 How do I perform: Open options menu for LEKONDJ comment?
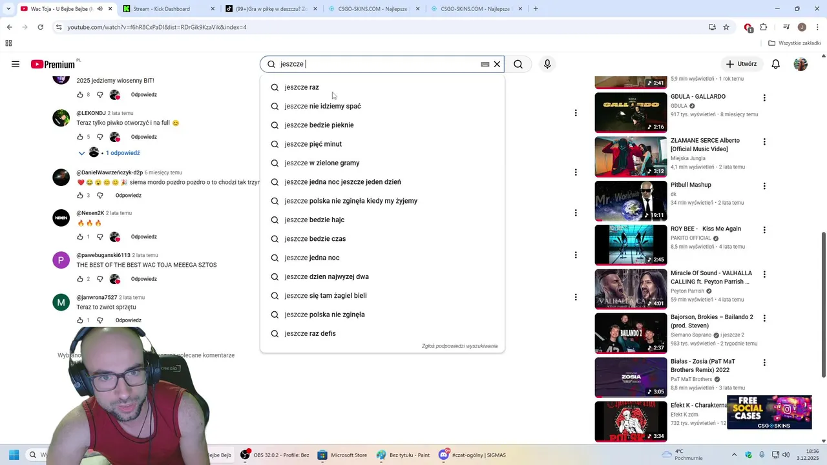(x=576, y=113)
